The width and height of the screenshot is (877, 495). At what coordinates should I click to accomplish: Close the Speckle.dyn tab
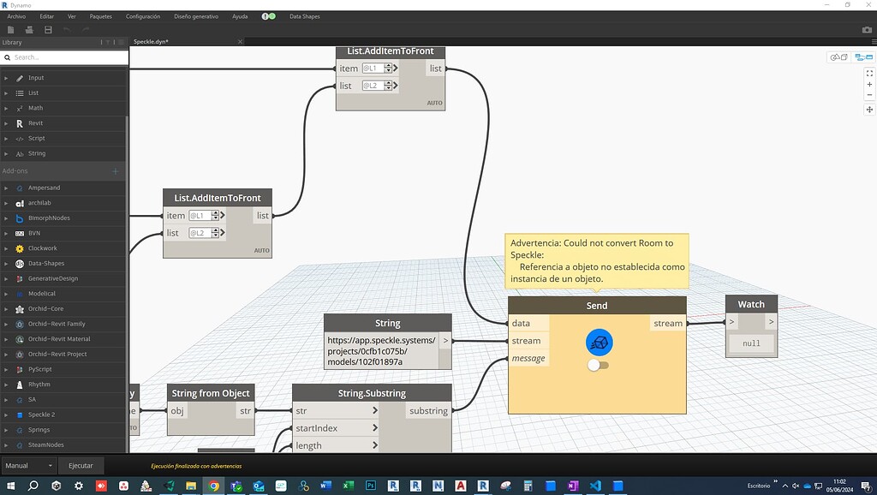pyautogui.click(x=240, y=41)
